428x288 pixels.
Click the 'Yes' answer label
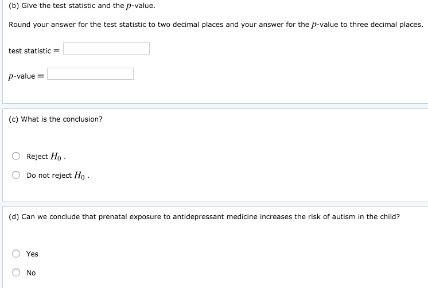pyautogui.click(x=32, y=254)
